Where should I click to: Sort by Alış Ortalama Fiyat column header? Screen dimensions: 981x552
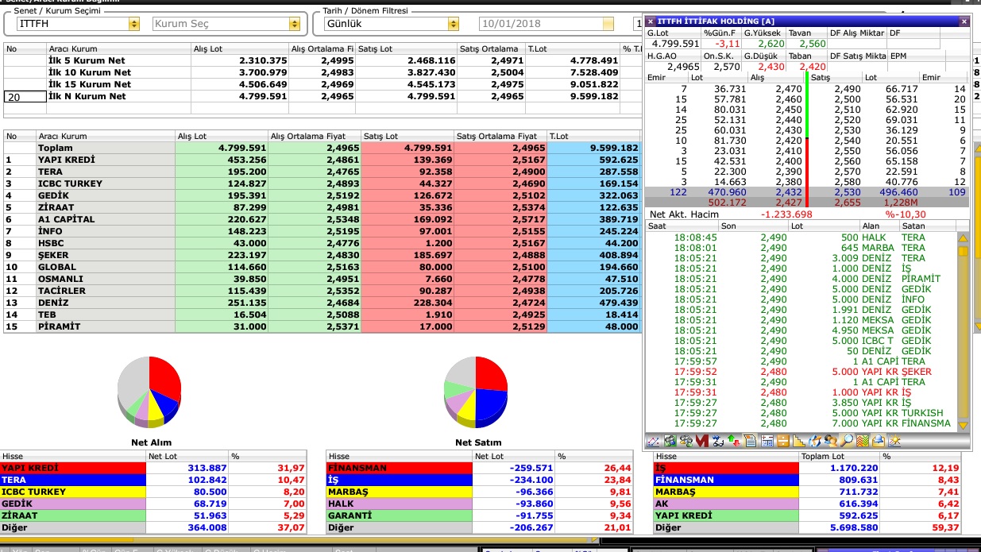[314, 136]
